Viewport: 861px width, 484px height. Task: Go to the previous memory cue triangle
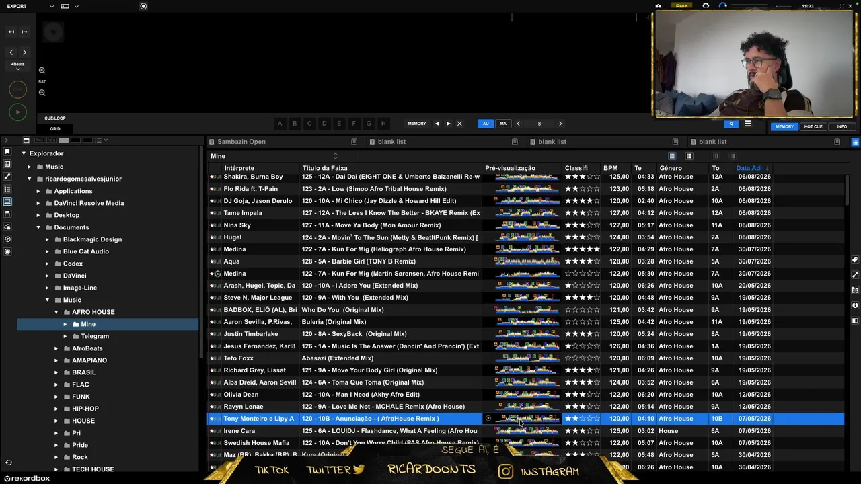pos(437,124)
